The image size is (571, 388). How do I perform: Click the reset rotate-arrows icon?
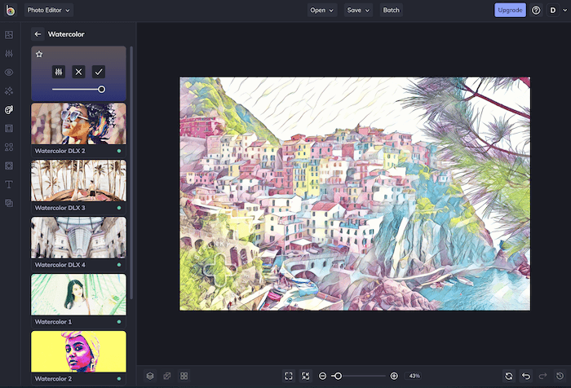[509, 376]
